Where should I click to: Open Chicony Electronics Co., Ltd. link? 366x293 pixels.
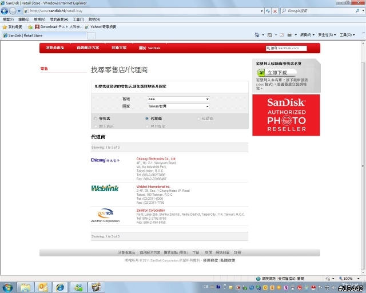click(156, 159)
